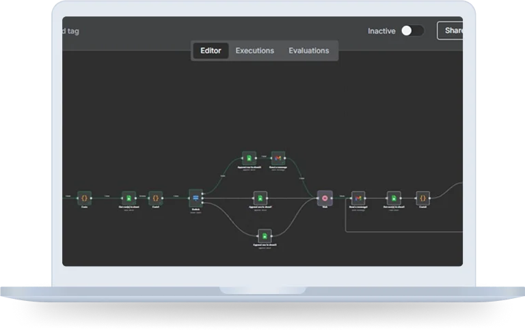Select the leftmost Code node
525x331 pixels.
coord(84,198)
